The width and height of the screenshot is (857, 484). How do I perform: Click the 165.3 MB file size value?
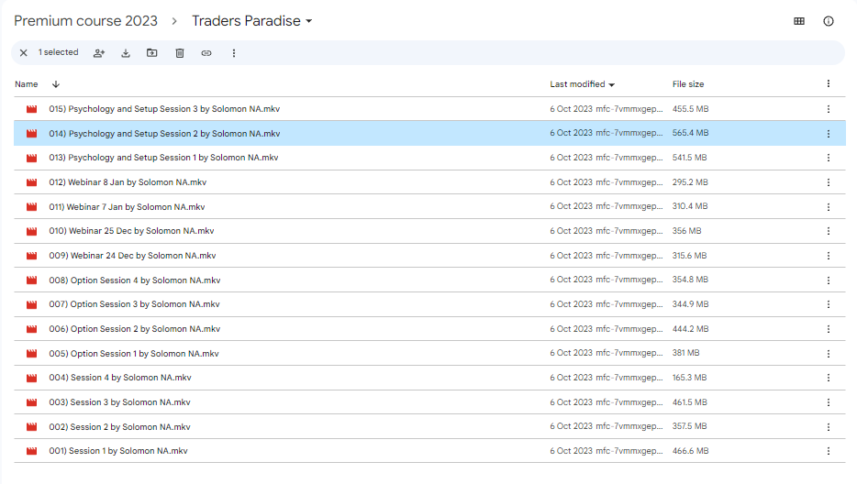(689, 378)
